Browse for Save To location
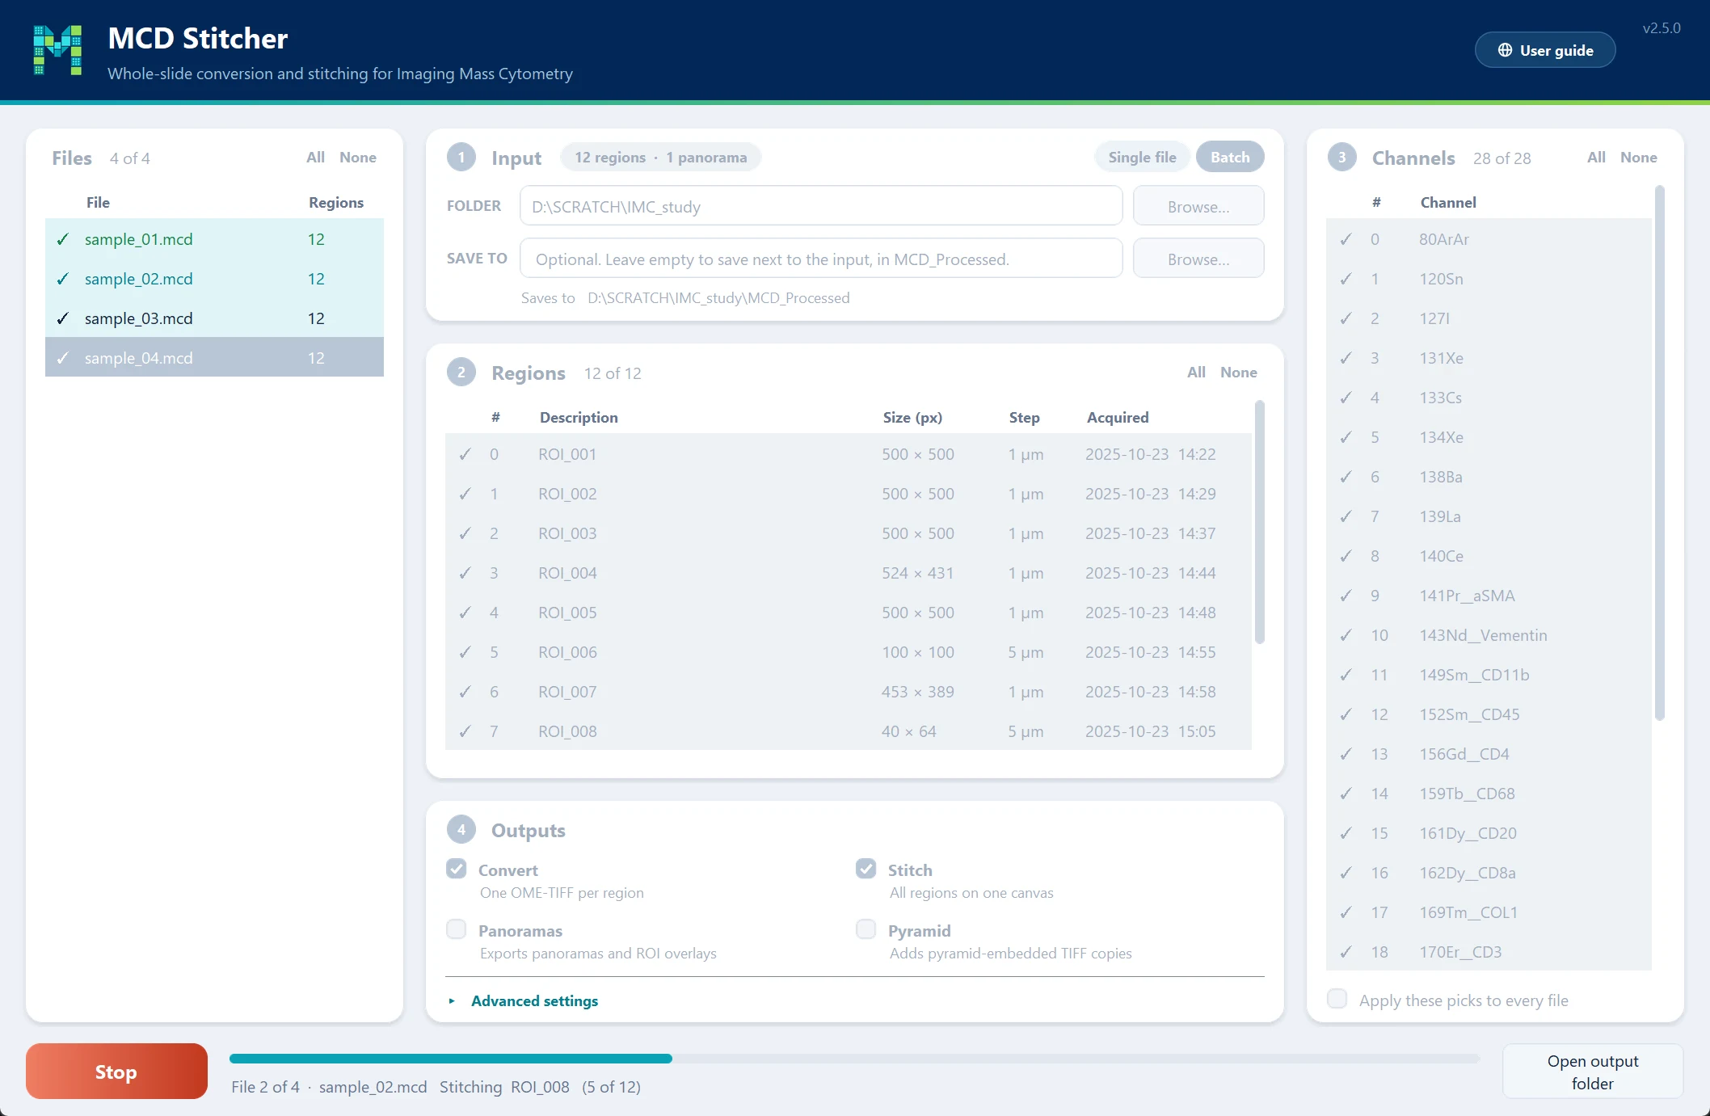This screenshot has height=1116, width=1710. pyautogui.click(x=1198, y=259)
